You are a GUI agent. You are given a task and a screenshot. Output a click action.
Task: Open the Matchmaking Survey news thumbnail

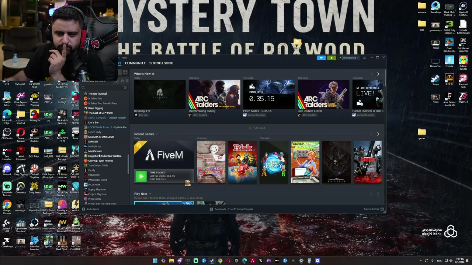[214, 95]
